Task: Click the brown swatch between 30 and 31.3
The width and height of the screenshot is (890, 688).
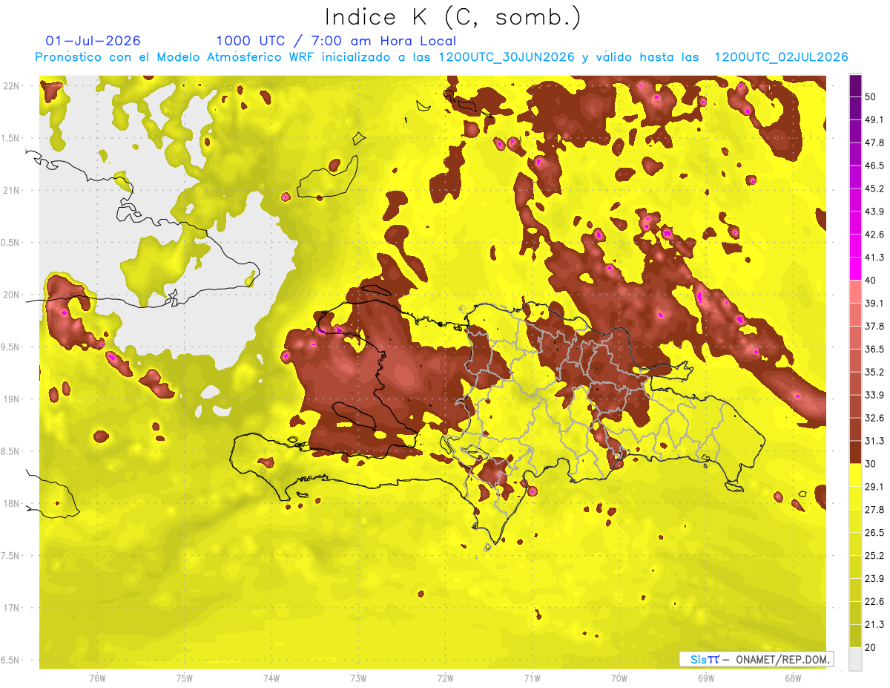Action: pos(855,452)
